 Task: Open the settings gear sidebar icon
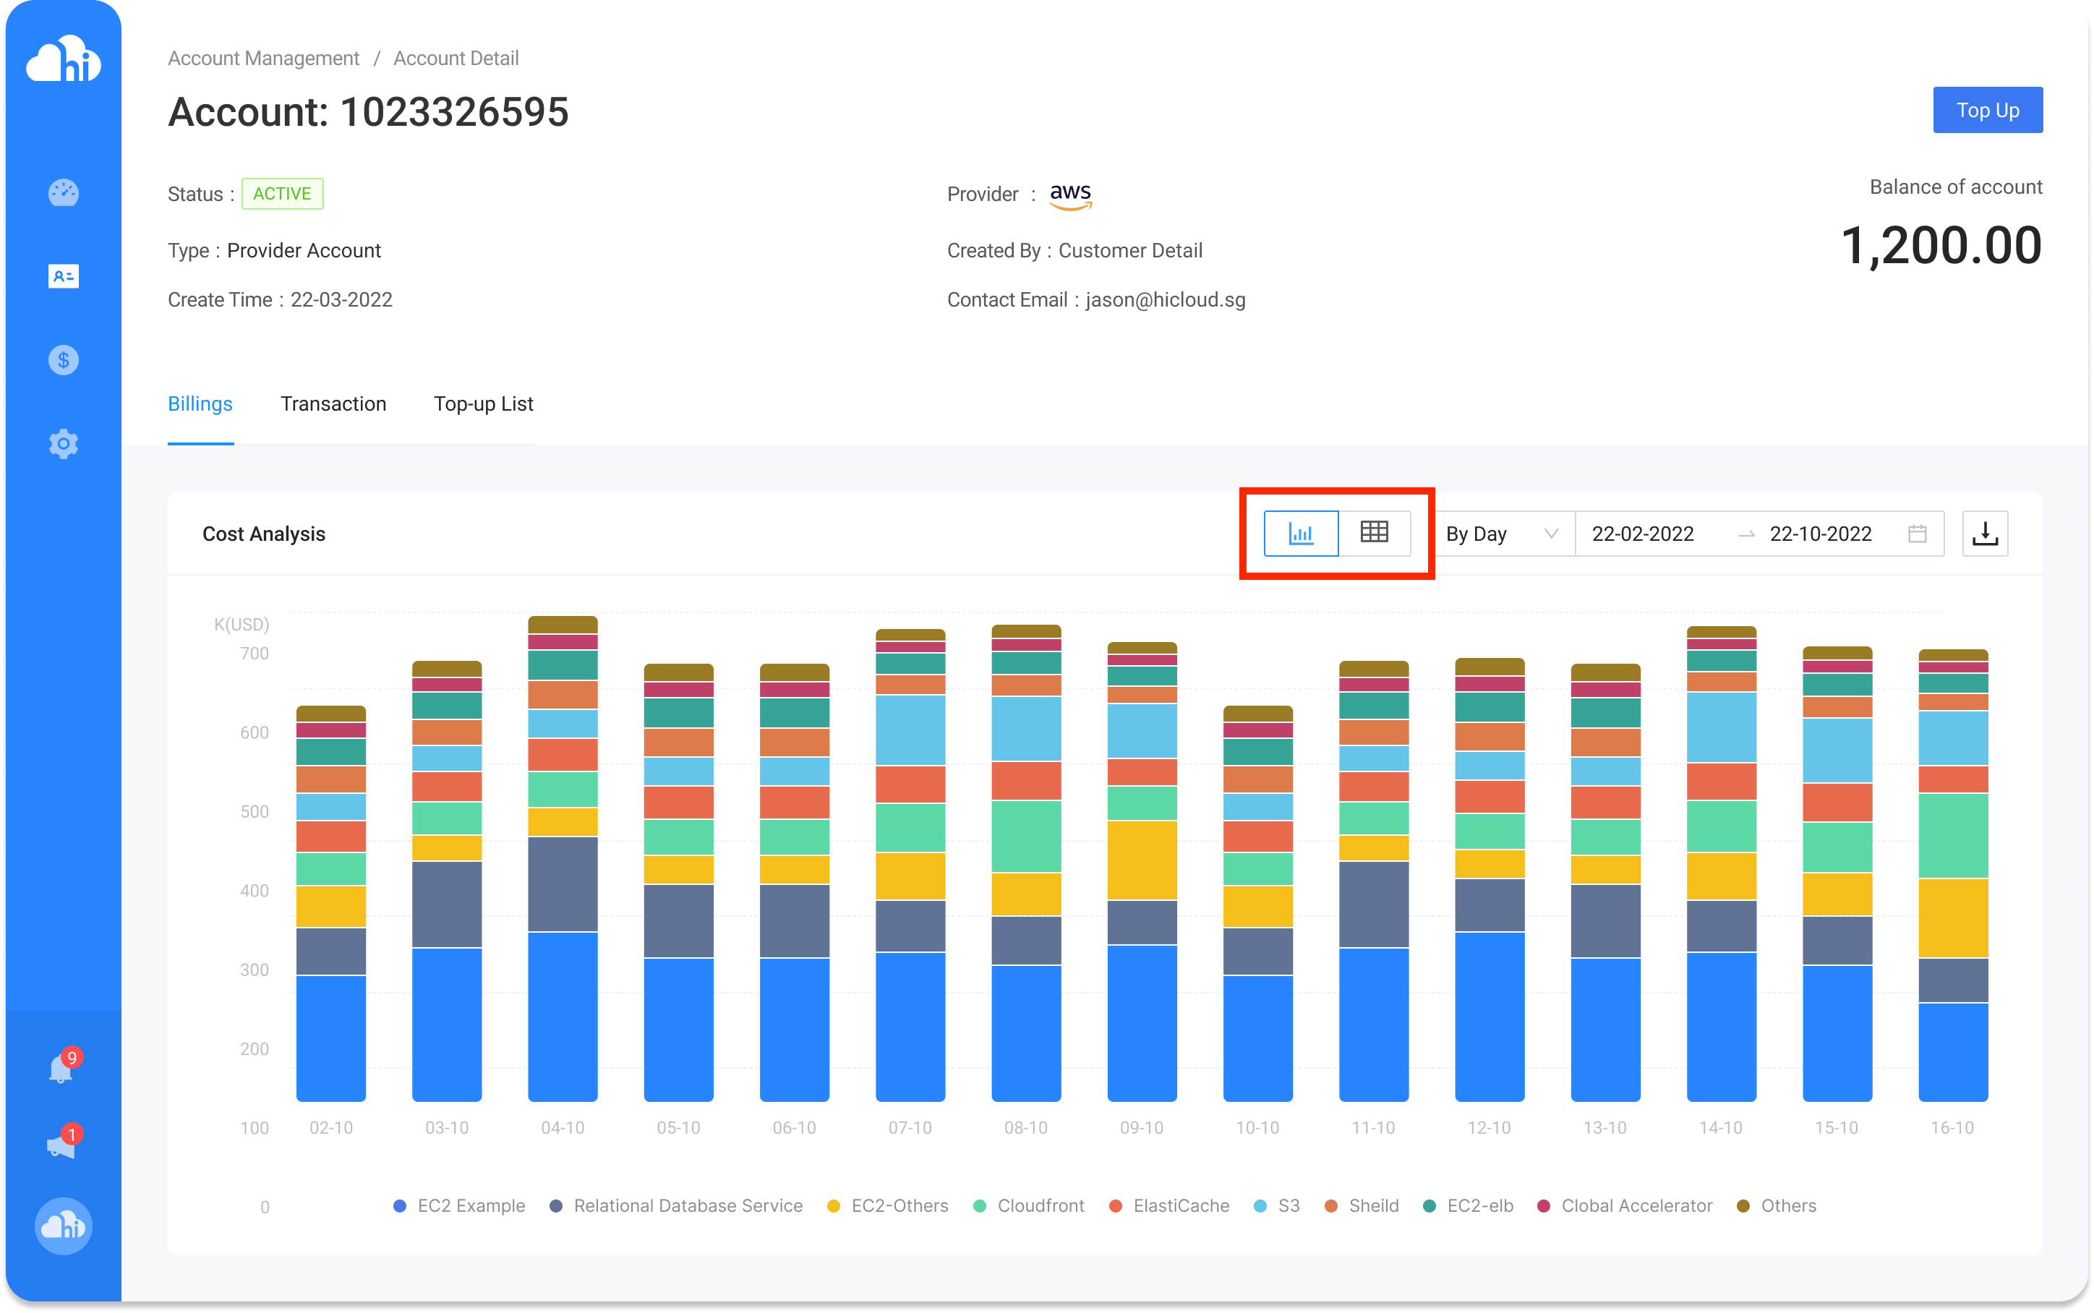(64, 444)
